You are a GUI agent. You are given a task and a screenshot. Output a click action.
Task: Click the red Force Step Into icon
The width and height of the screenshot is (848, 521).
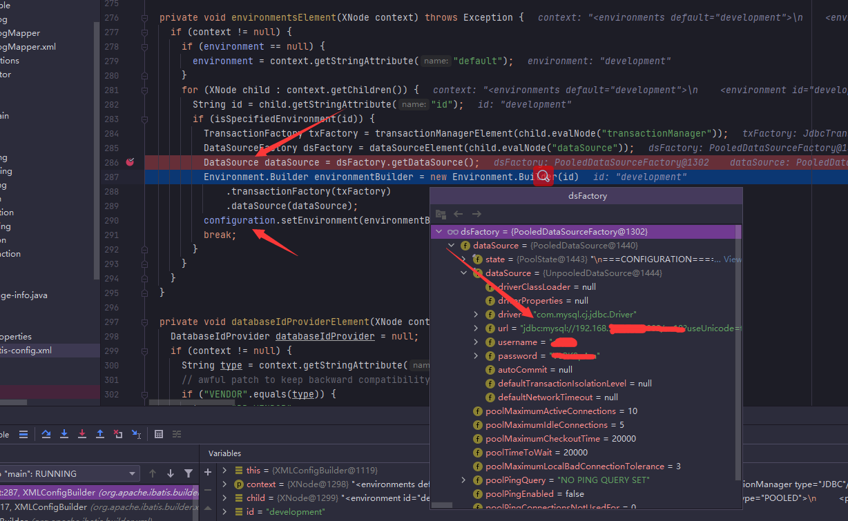(x=82, y=434)
